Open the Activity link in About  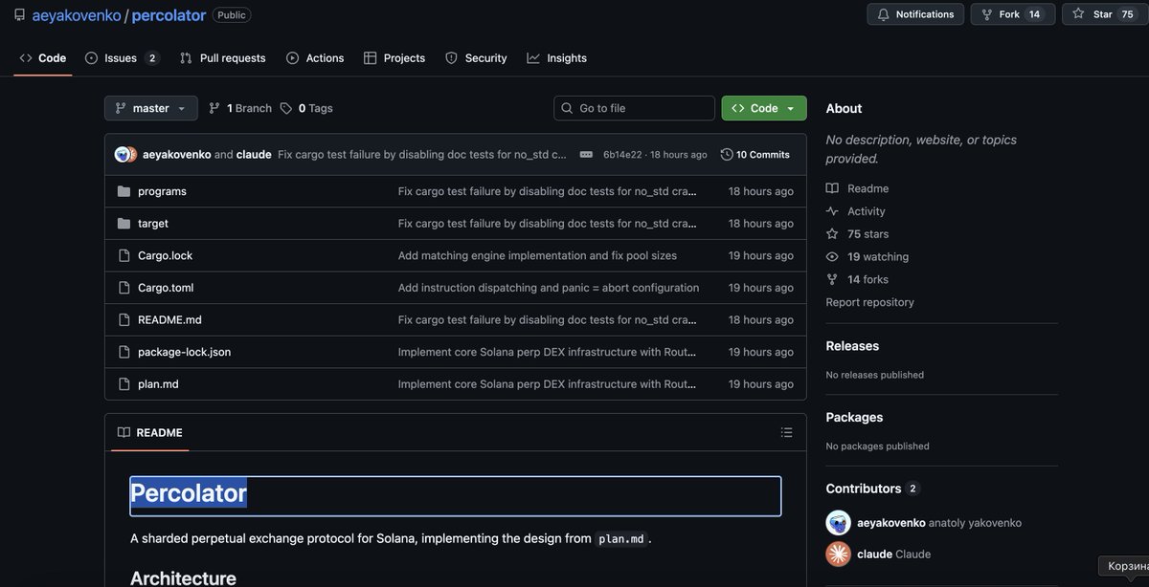(856, 211)
